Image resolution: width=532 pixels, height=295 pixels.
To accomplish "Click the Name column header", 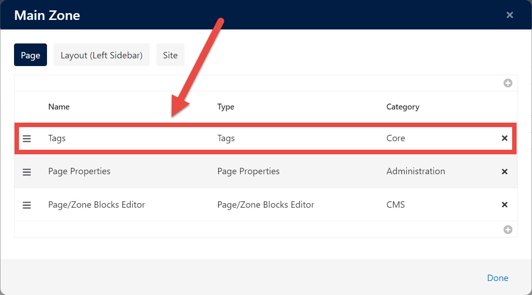I will (59, 107).
